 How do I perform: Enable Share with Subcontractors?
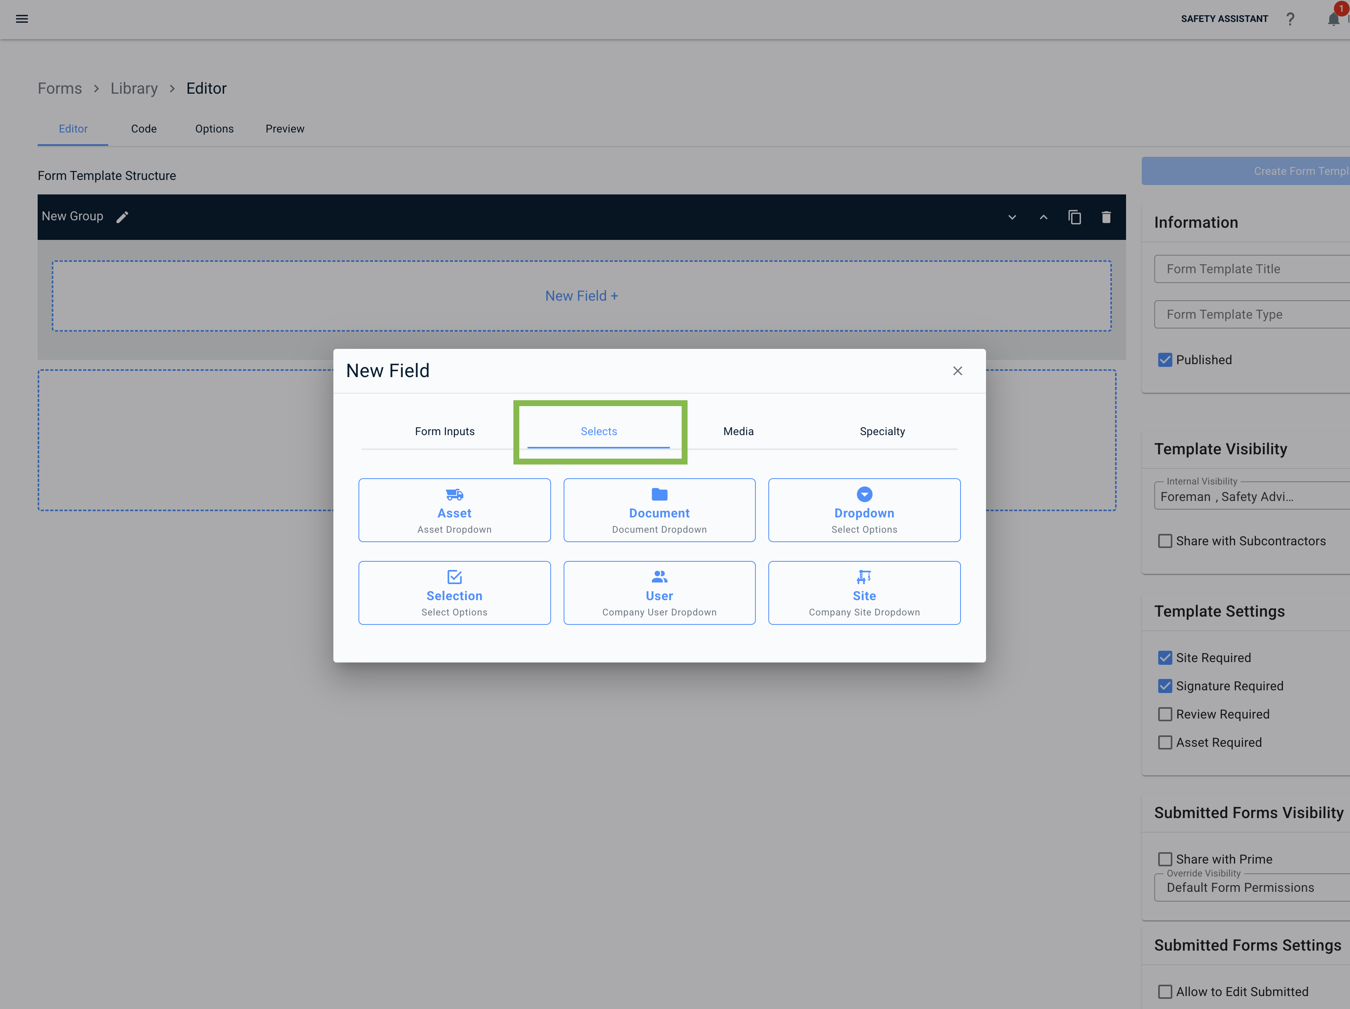1164,541
